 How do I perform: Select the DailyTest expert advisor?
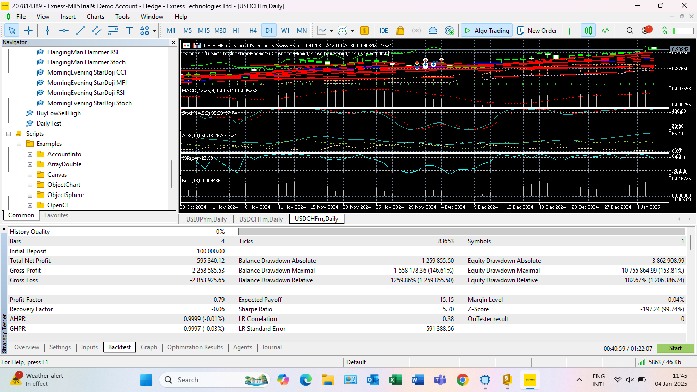pyautogui.click(x=49, y=124)
